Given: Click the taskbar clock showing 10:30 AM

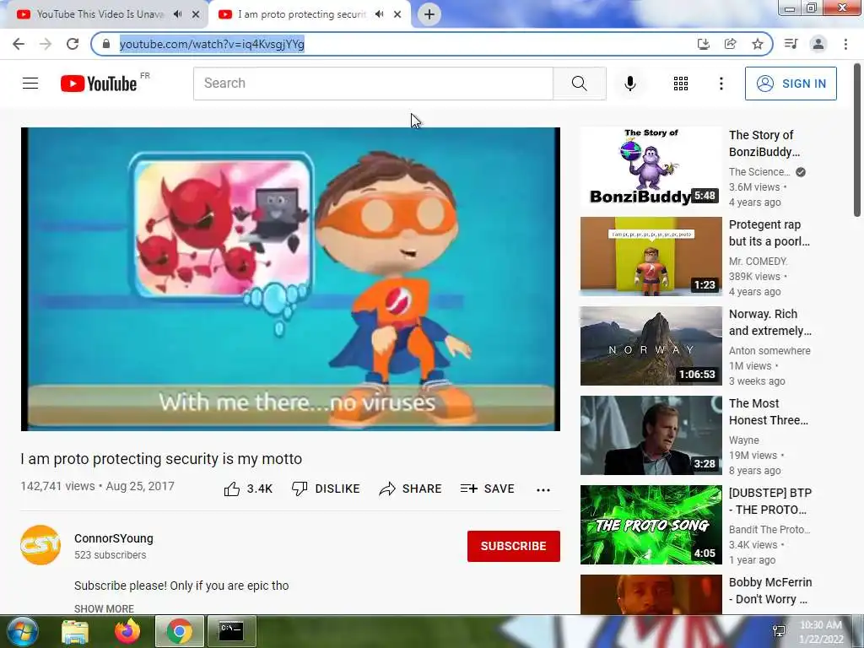Looking at the screenshot, I should pos(820,632).
